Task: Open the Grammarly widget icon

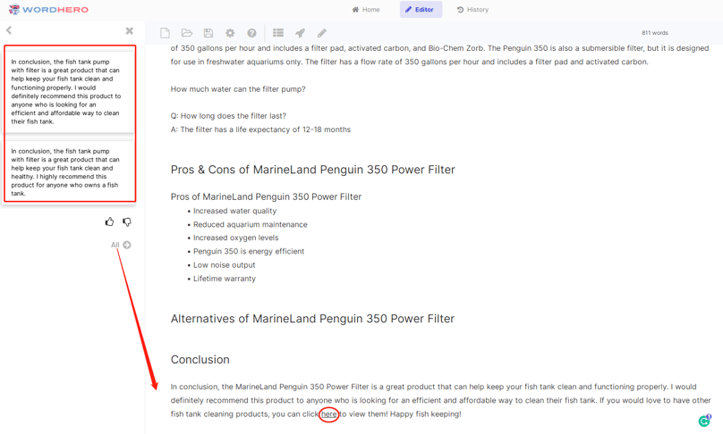Action: pos(704,421)
